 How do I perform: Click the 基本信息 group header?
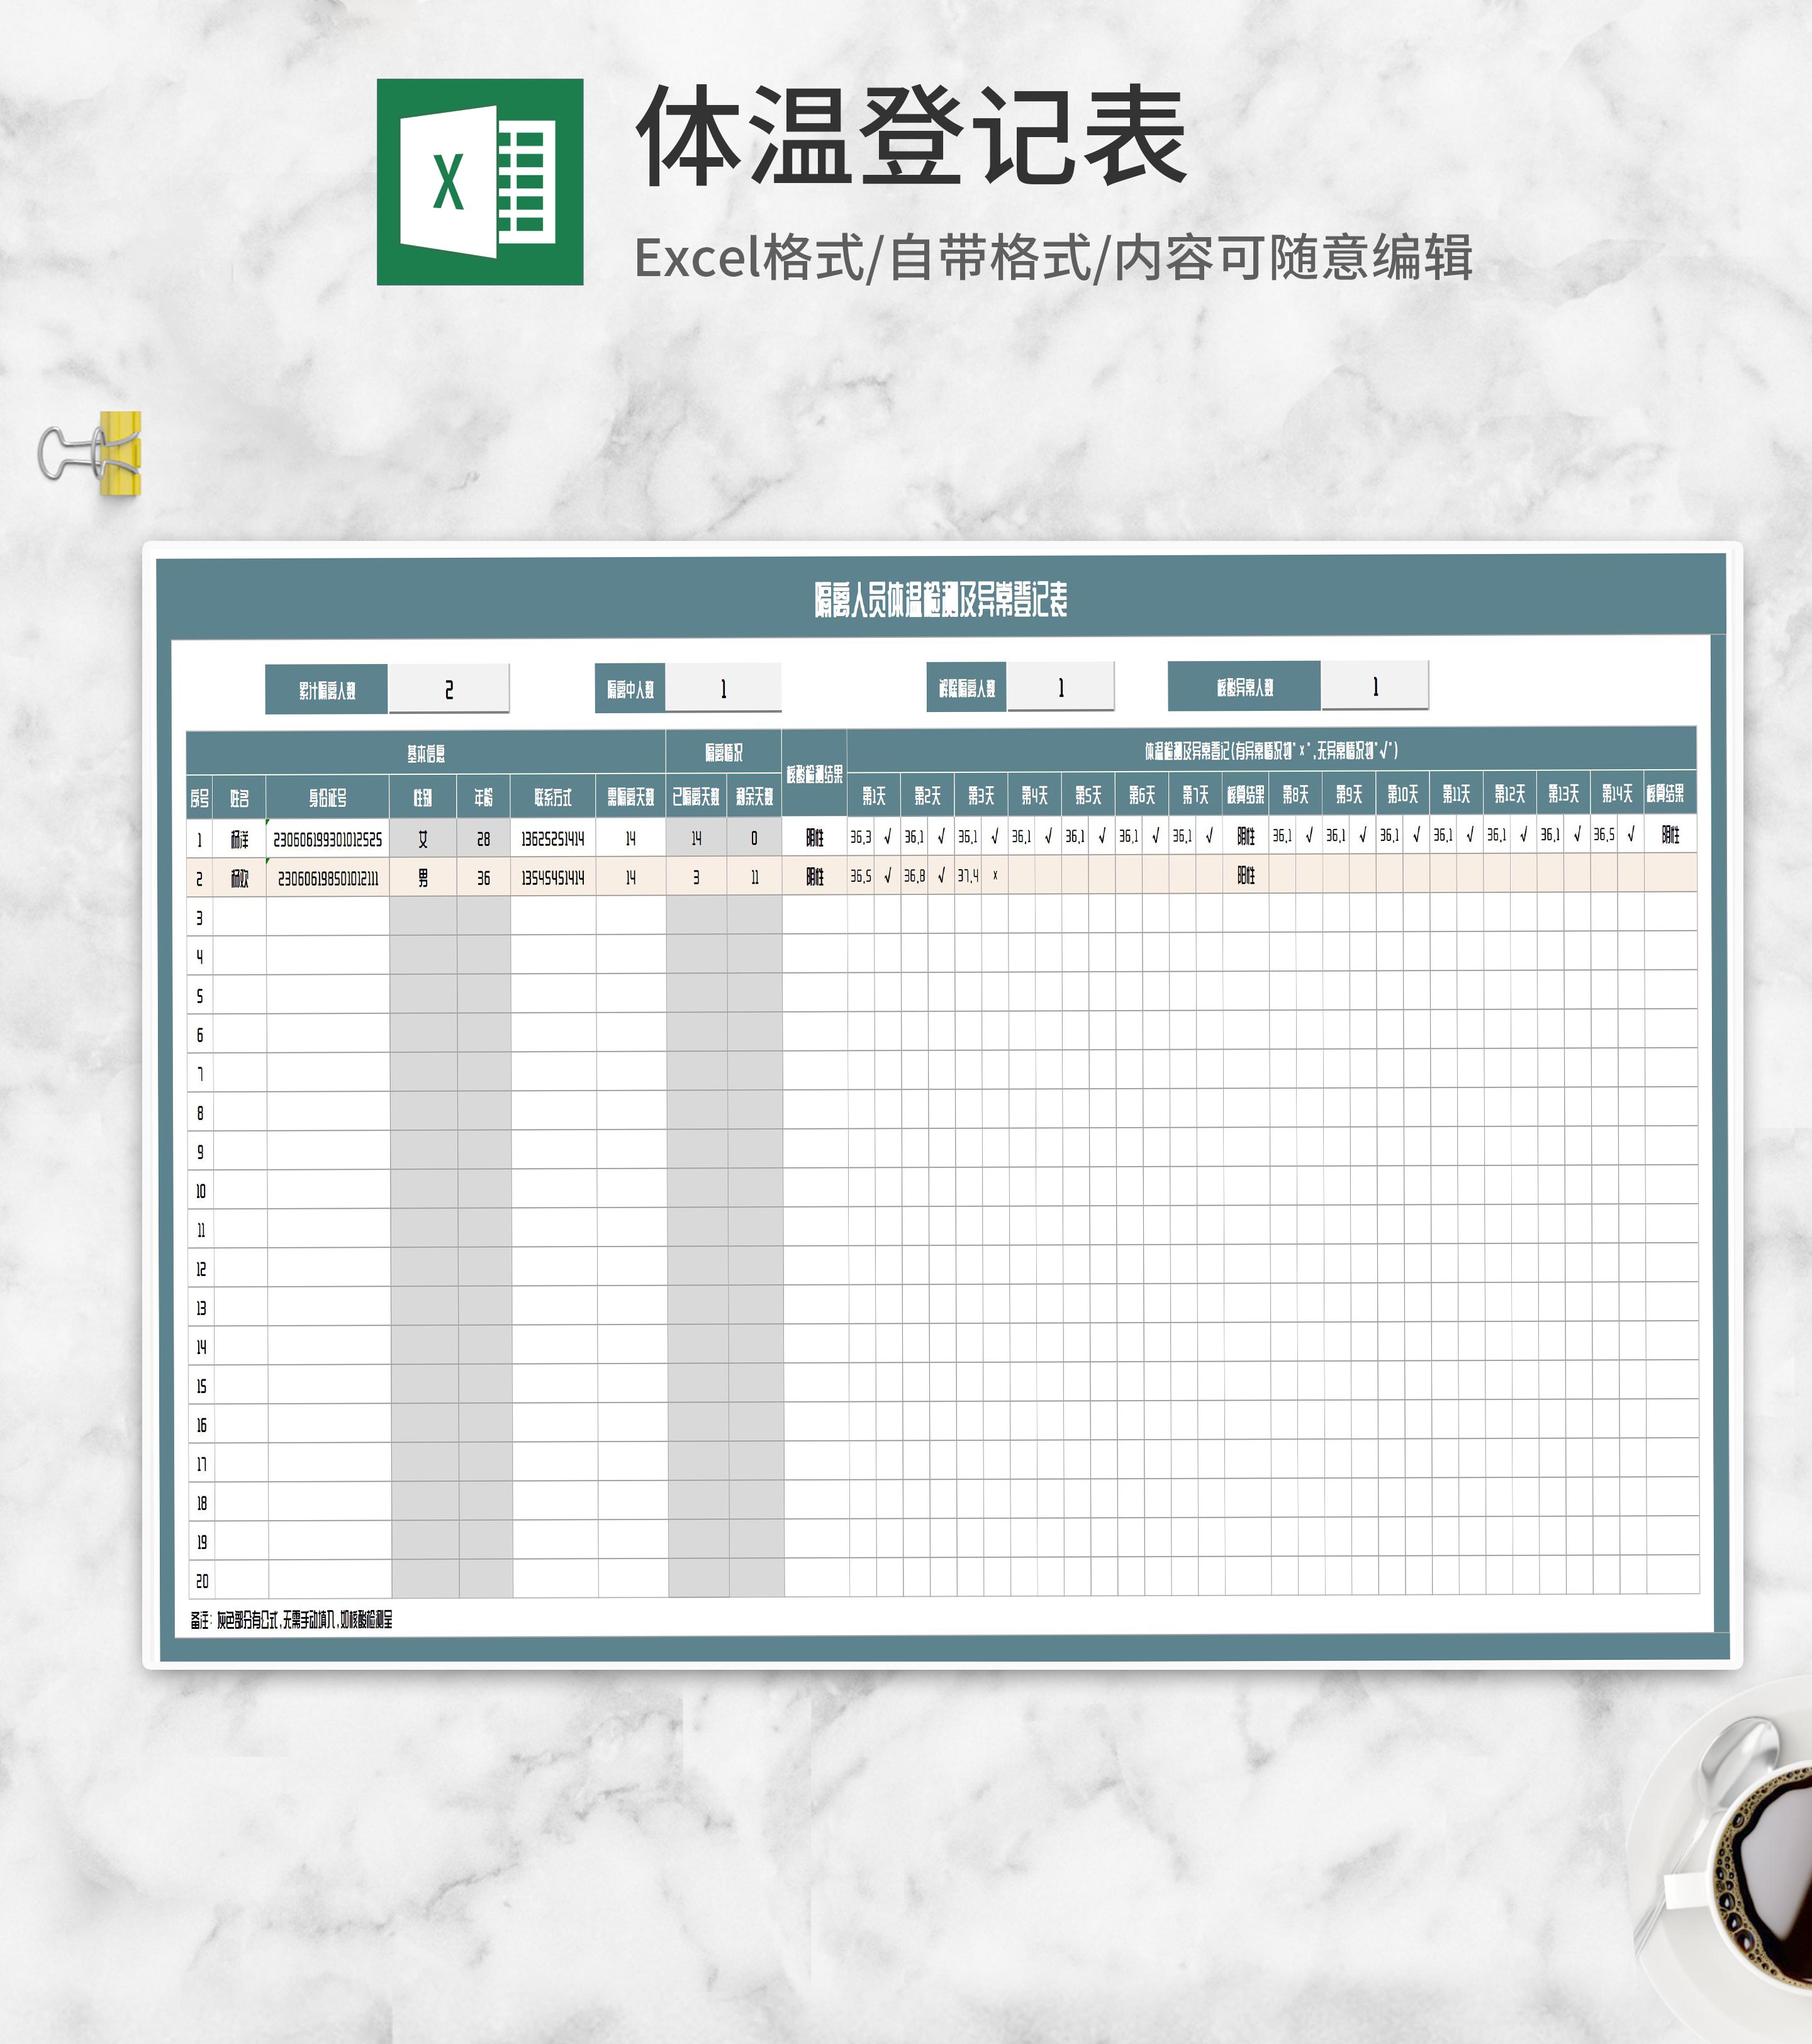(x=426, y=753)
